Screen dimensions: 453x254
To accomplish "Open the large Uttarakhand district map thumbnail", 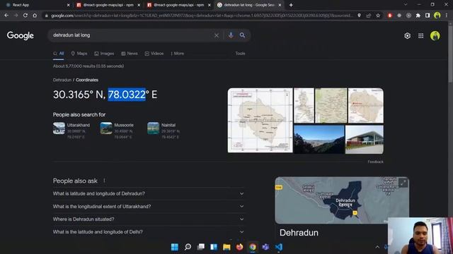I will click(260, 120).
